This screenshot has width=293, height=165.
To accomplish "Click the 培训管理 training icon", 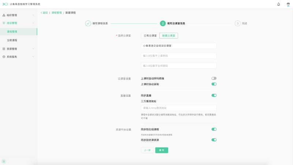I will tap(4, 23).
